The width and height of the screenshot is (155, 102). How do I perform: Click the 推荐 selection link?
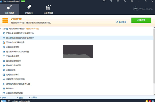point(4,98)
